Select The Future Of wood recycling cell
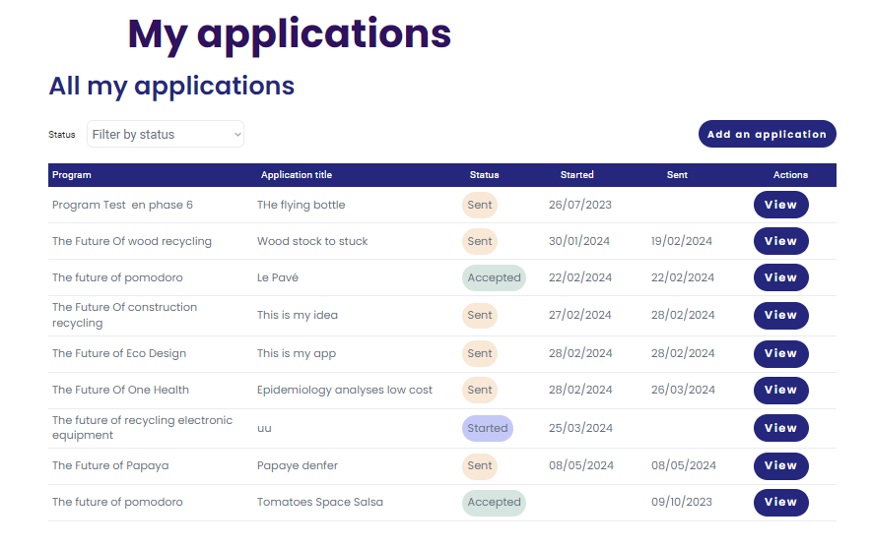 132,241
